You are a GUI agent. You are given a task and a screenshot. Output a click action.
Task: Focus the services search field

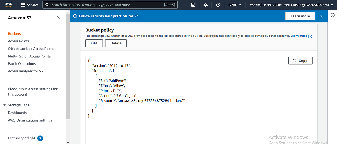tap(110, 5)
